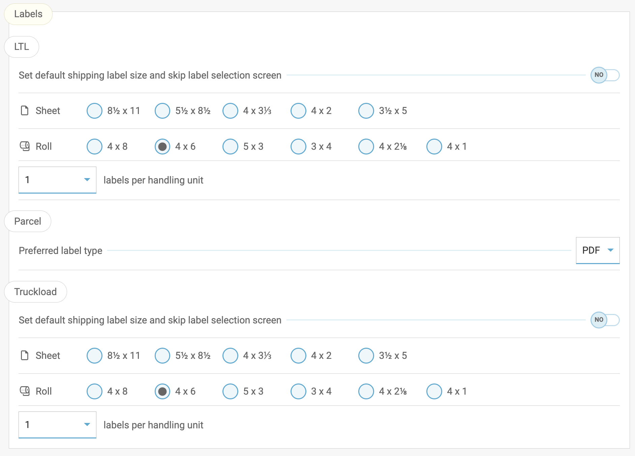Click the Labels section heading

pyautogui.click(x=28, y=14)
